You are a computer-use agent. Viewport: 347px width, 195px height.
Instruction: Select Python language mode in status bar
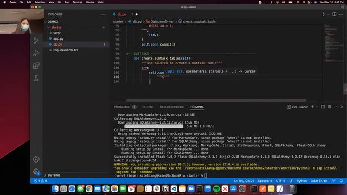pos(301,181)
